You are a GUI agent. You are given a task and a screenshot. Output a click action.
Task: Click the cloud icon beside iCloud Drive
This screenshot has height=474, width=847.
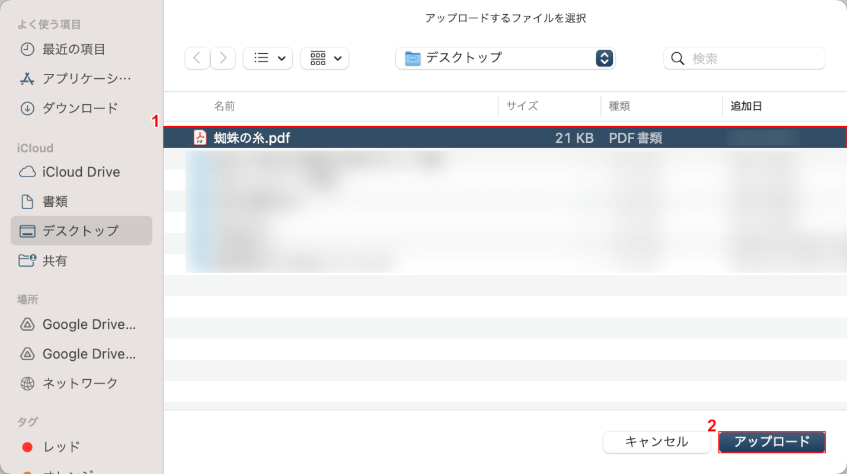tap(27, 172)
